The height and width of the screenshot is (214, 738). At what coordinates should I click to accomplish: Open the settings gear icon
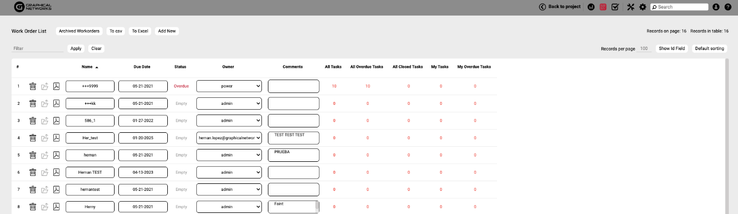coord(642,7)
